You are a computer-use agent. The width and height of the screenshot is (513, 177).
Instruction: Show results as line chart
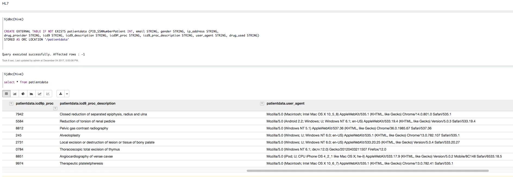pyautogui.click(x=40, y=94)
